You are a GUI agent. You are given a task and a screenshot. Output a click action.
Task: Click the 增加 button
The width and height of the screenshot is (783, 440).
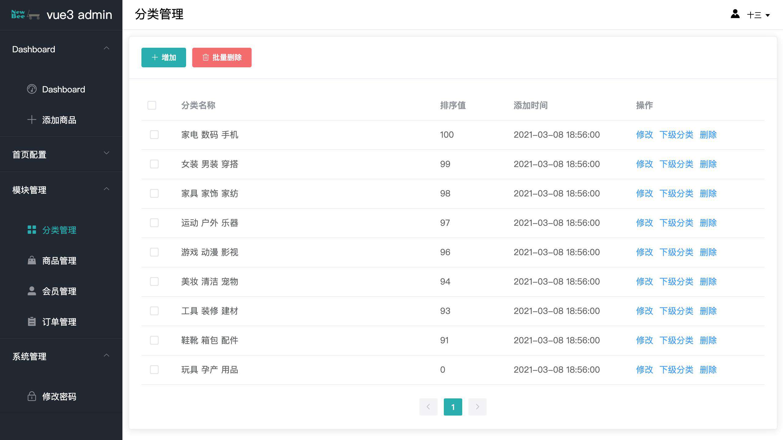click(164, 58)
